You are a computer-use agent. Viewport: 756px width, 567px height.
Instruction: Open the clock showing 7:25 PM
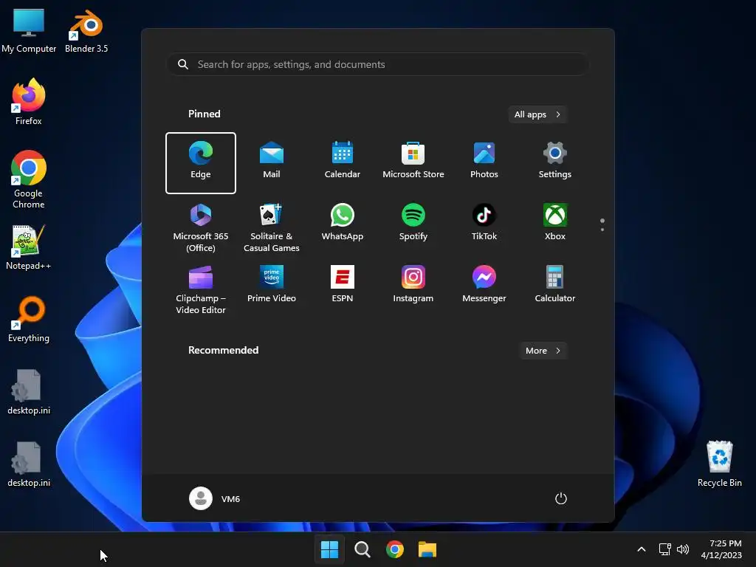pos(721,549)
